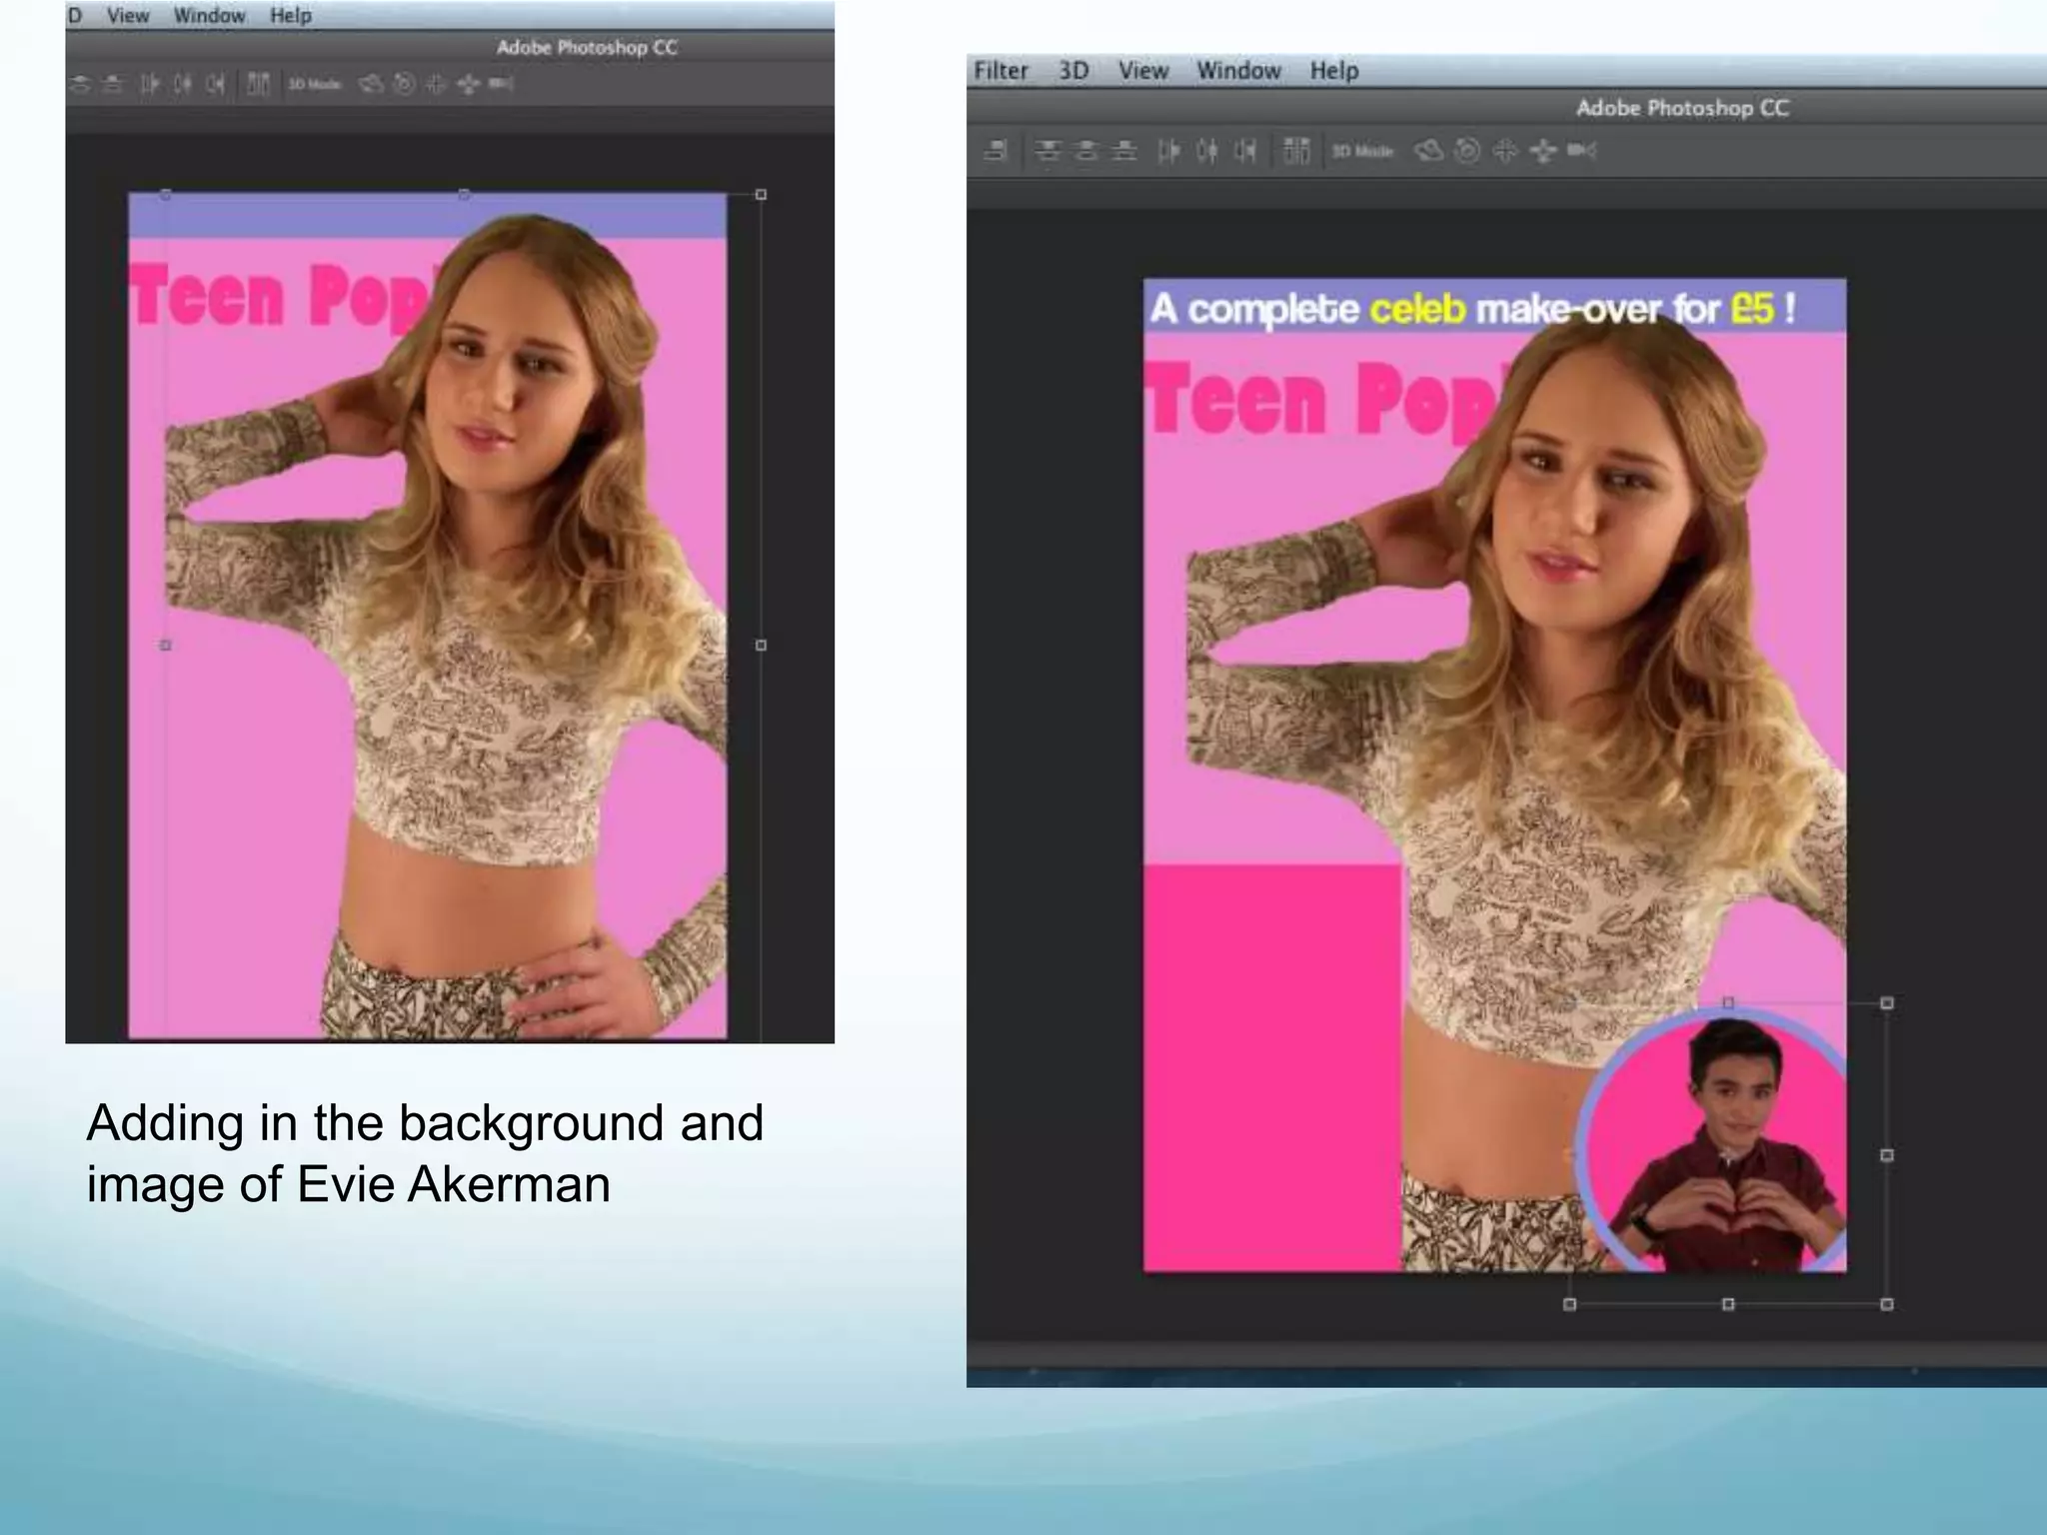The width and height of the screenshot is (2047, 1535).
Task: Click 'Adobe Photoshop CC' title, right window
Action: click(x=1682, y=108)
